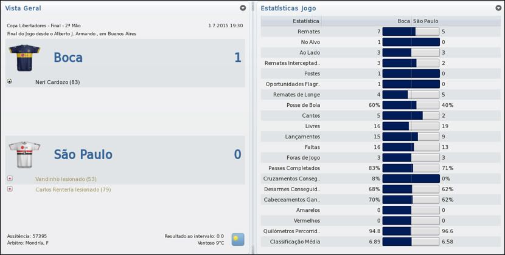The image size is (505, 255).
Task: Click Boca's 6.89 average rating
Action: point(375,242)
